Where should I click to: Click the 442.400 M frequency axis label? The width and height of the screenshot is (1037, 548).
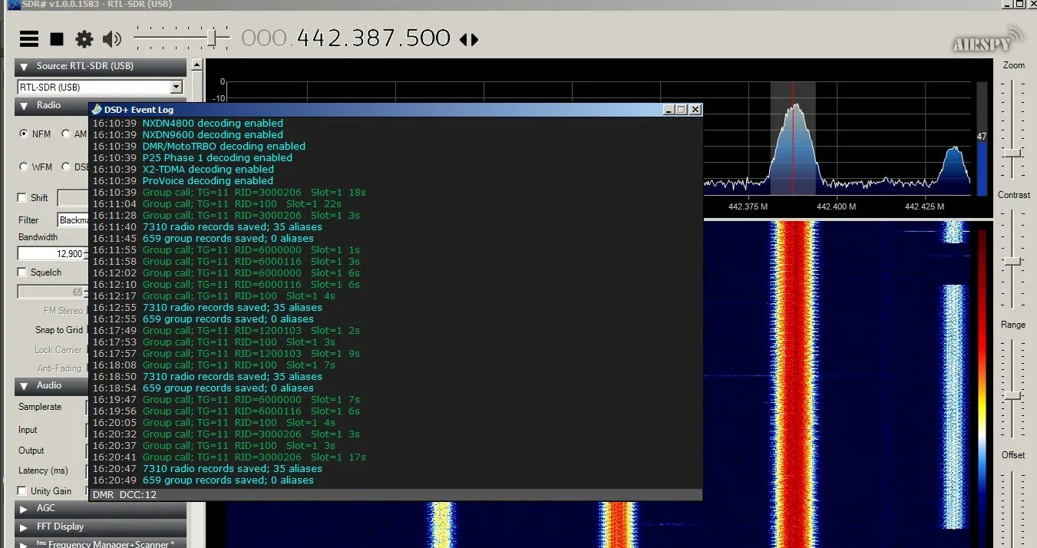pos(836,206)
